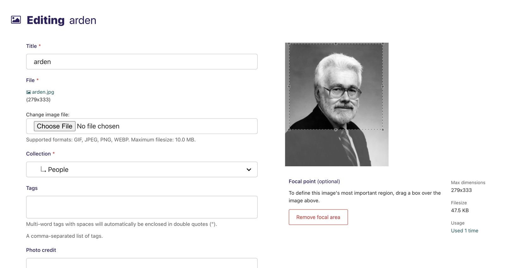Click inside the Tags input box
Viewport: 506px width, 268px height.
[142, 207]
